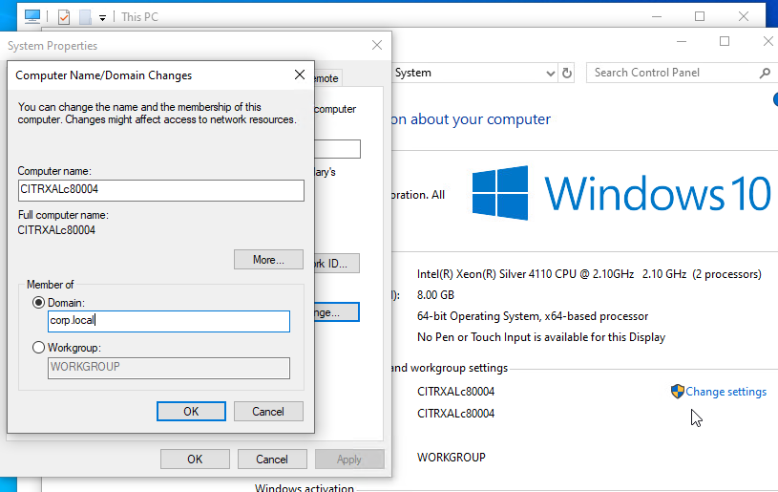Minimize the System control panel window
778x492 pixels.
click(x=682, y=42)
